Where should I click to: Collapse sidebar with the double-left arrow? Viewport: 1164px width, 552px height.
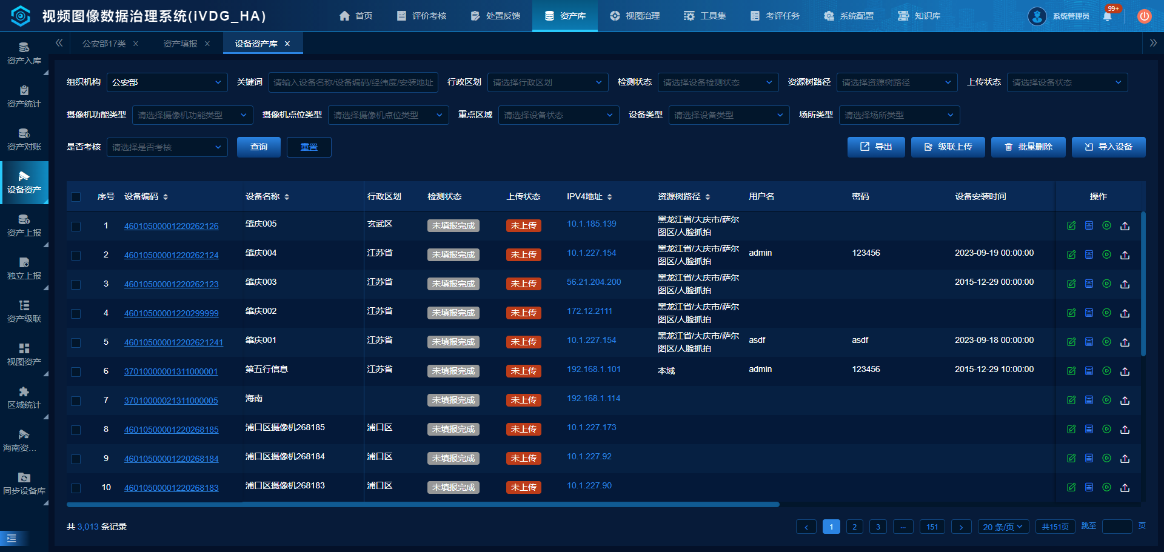59,43
